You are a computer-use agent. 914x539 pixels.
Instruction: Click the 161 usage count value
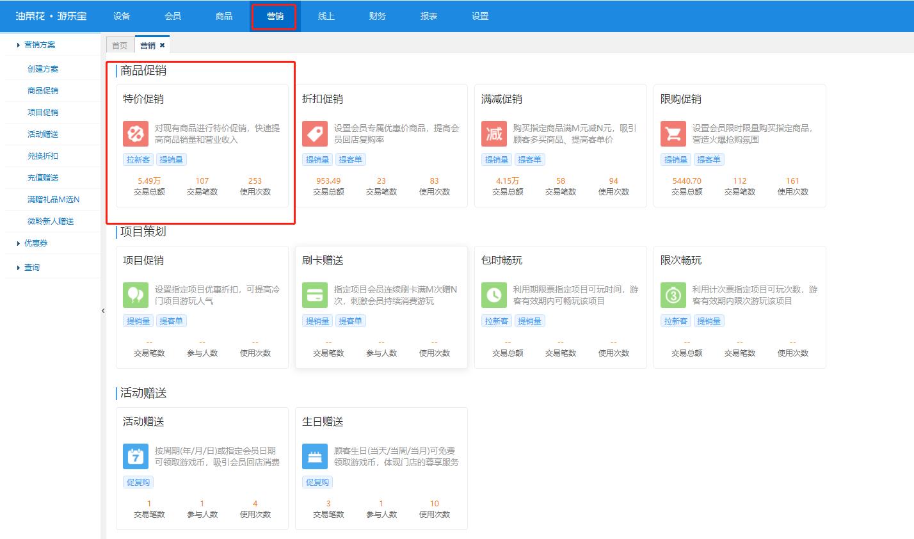pos(792,181)
